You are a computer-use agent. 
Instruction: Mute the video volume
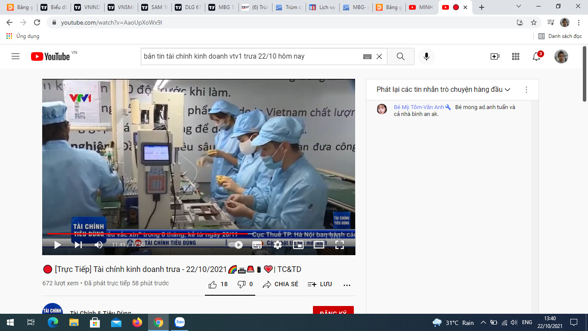(99, 245)
